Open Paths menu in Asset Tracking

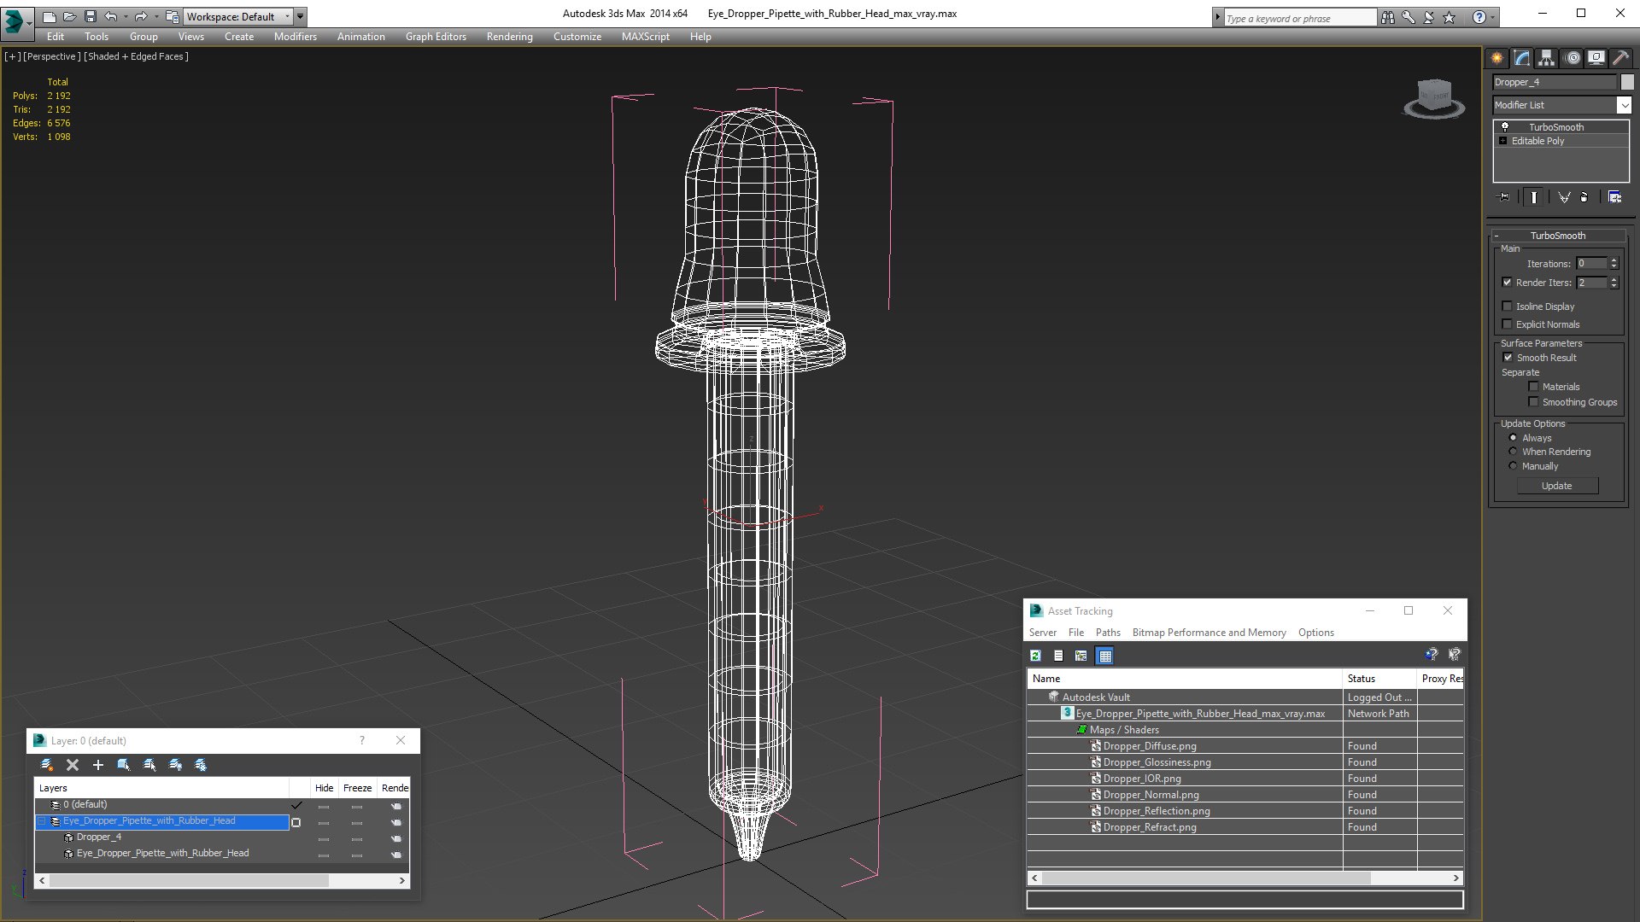[1108, 633]
